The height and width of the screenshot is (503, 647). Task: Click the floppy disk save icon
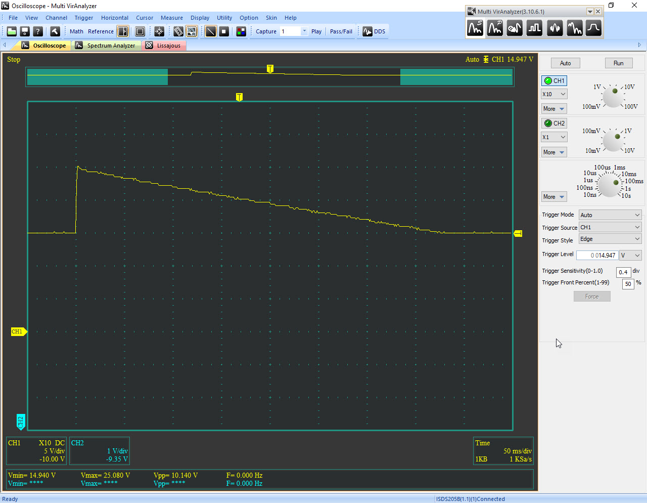25,31
